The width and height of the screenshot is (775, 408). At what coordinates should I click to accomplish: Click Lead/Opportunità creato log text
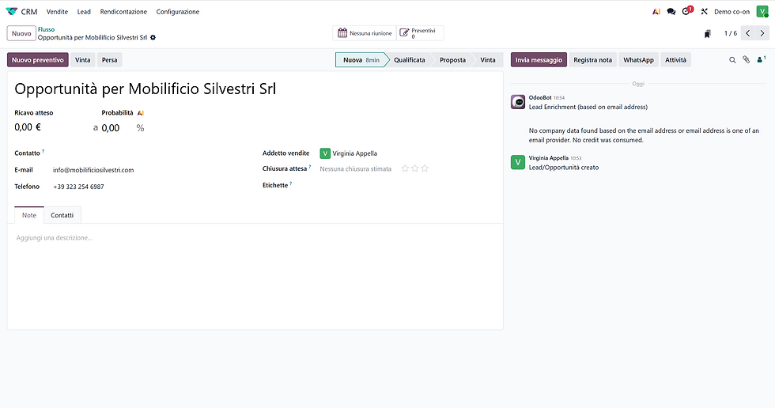pyautogui.click(x=563, y=168)
